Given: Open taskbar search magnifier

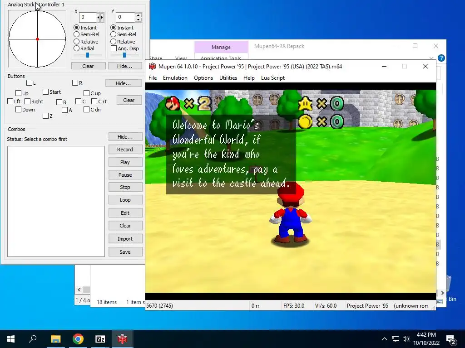Looking at the screenshot, I should tap(33, 338).
